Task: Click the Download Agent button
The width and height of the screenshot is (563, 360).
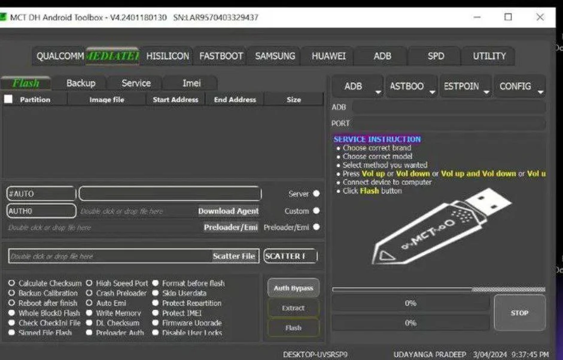Action: 228,211
